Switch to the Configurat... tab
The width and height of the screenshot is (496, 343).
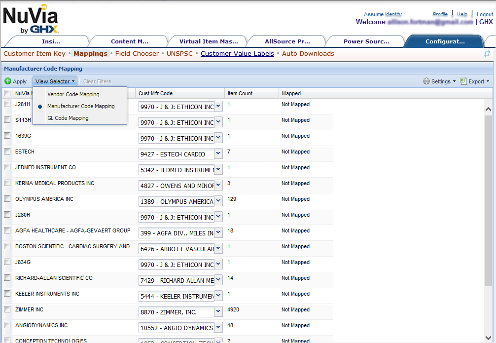point(445,41)
